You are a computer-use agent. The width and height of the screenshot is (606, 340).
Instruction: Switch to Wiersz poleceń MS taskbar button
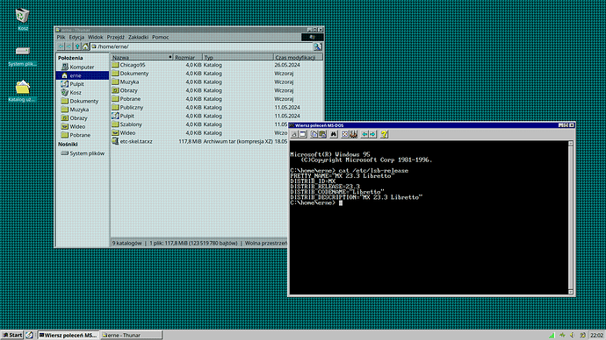tap(69, 335)
